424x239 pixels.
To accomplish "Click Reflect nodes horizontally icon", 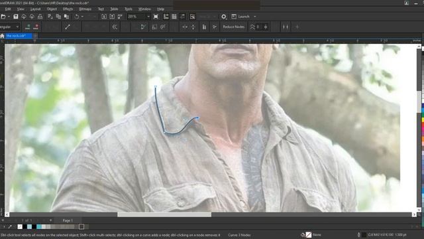I will click(x=185, y=27).
